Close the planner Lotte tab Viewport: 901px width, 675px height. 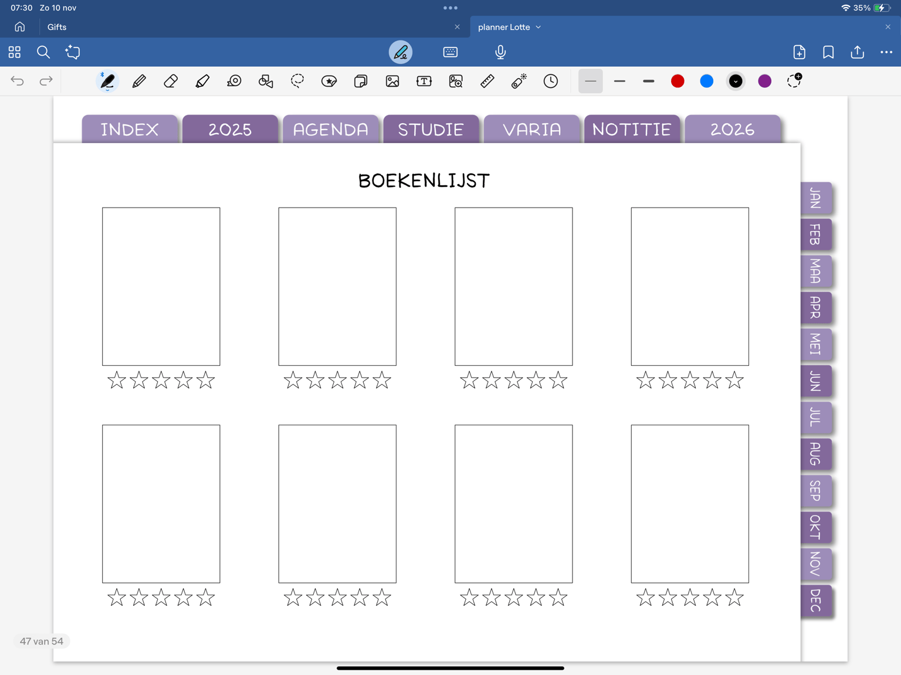tap(888, 27)
